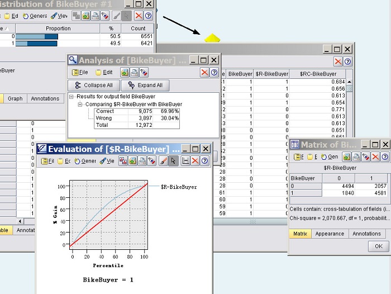Click the left scroll arrow below the left table

click(x=20, y=221)
